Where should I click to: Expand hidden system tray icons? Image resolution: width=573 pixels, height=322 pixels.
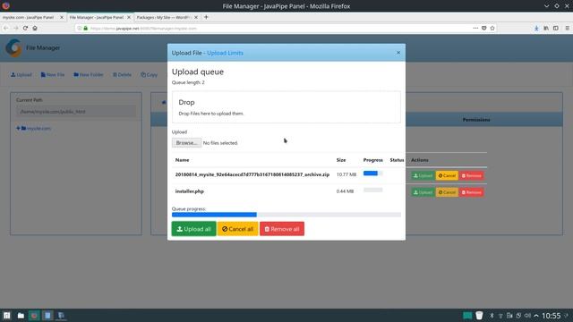[x=536, y=316]
